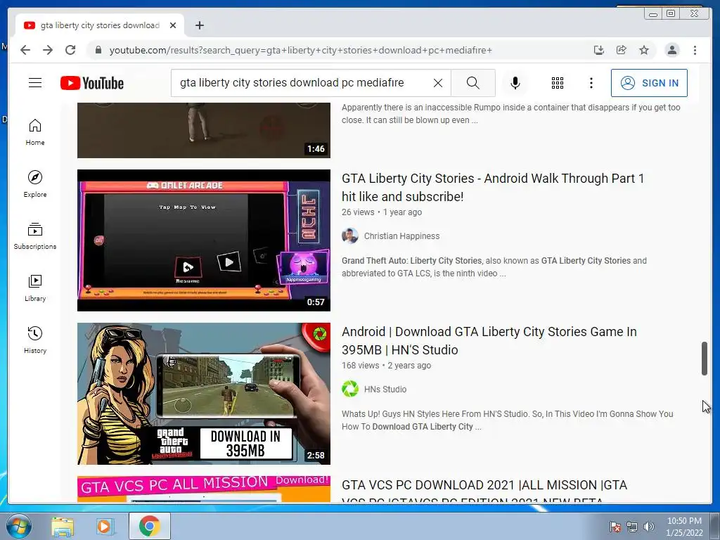Click the magnifier search button
The image size is (720, 540).
click(x=473, y=83)
